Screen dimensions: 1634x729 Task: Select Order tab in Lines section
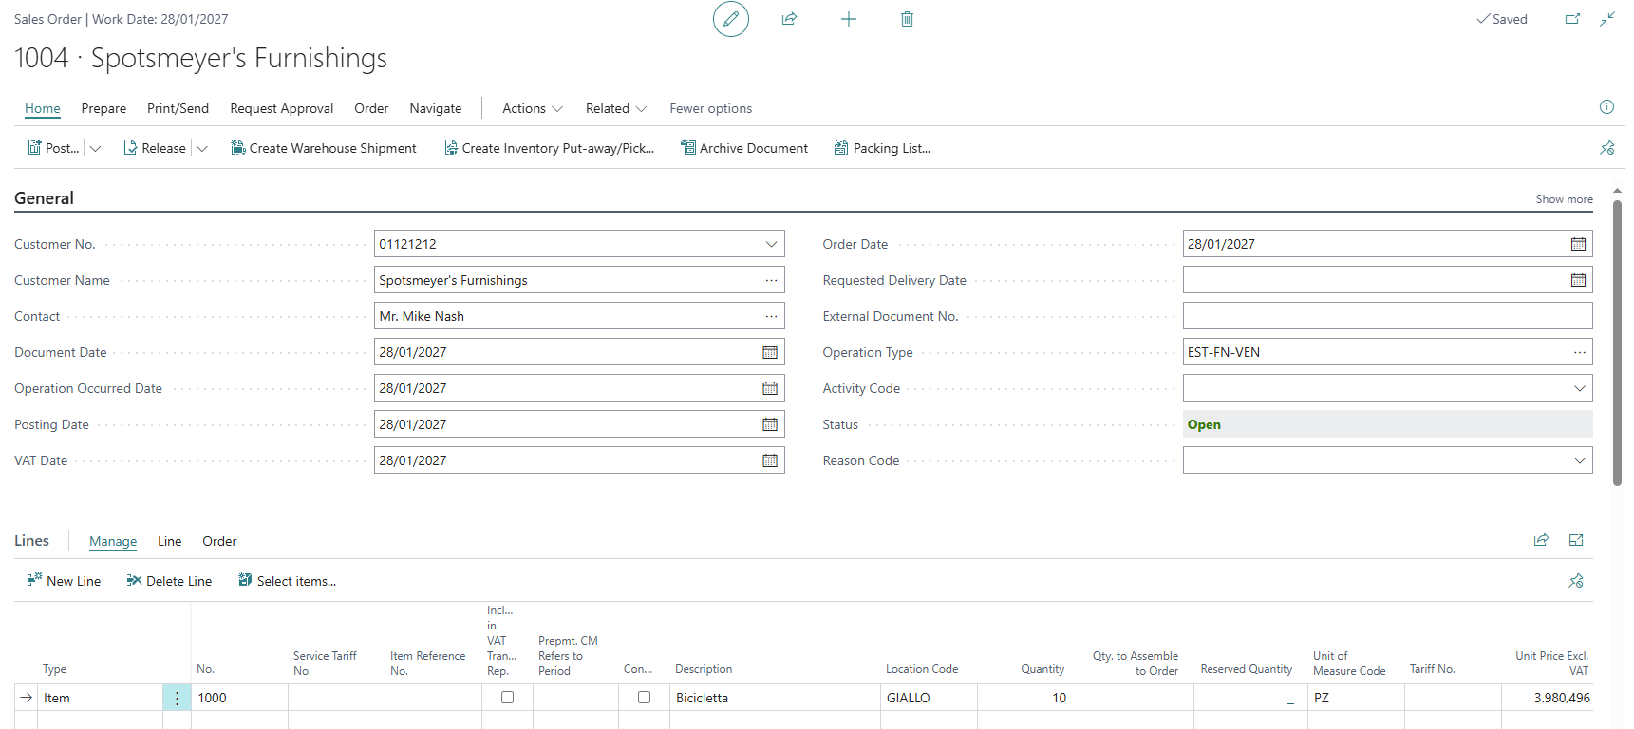pyautogui.click(x=219, y=541)
